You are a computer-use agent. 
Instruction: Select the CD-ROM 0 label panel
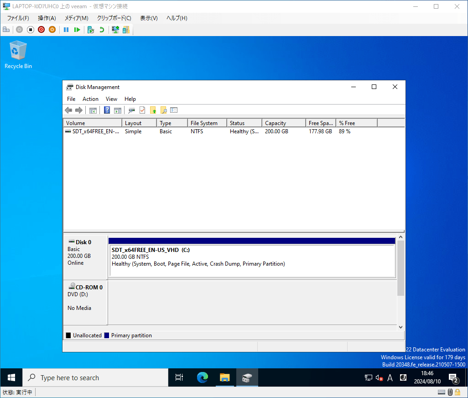[85, 303]
